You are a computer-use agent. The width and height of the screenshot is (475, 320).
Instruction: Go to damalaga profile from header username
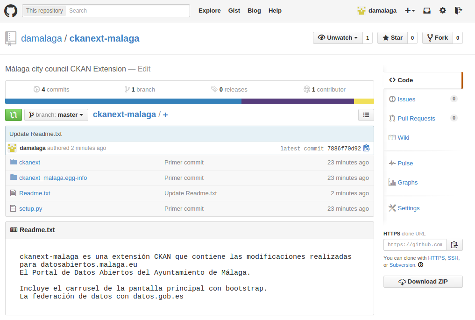click(x=383, y=11)
